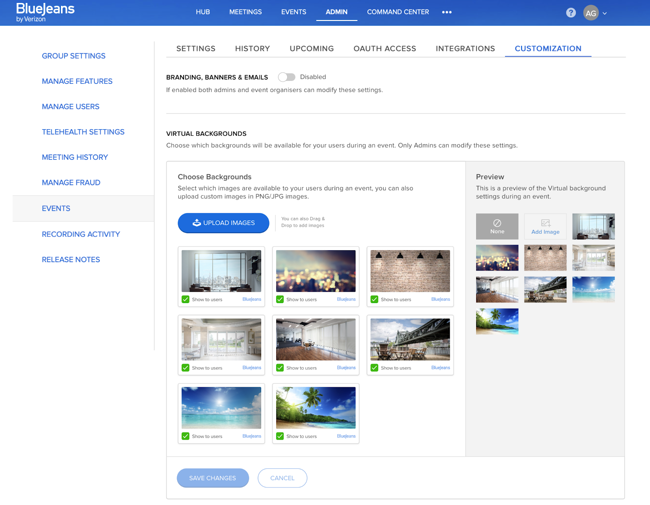
Task: Click the BlueJeans by Verizon logo
Action: (45, 13)
